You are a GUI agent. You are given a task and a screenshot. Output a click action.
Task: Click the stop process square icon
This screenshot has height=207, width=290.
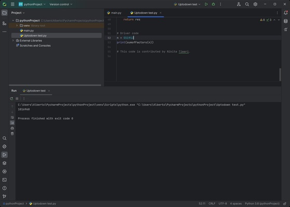(x=17, y=99)
